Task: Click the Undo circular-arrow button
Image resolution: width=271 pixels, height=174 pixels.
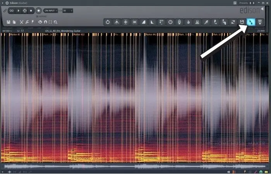Action: point(108,22)
